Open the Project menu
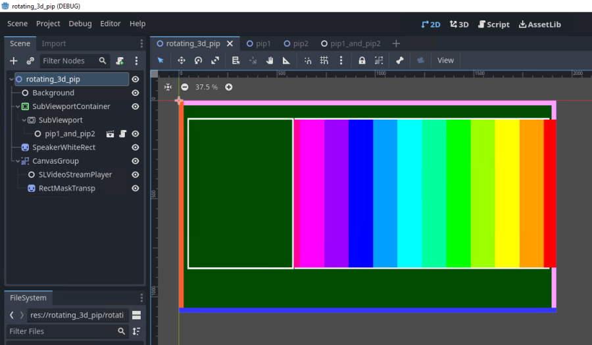This screenshot has width=592, height=345. pos(48,24)
